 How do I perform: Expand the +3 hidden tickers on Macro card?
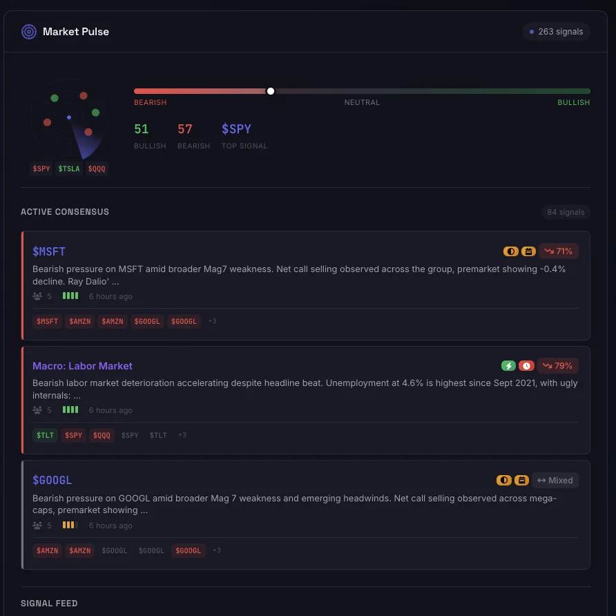click(182, 435)
